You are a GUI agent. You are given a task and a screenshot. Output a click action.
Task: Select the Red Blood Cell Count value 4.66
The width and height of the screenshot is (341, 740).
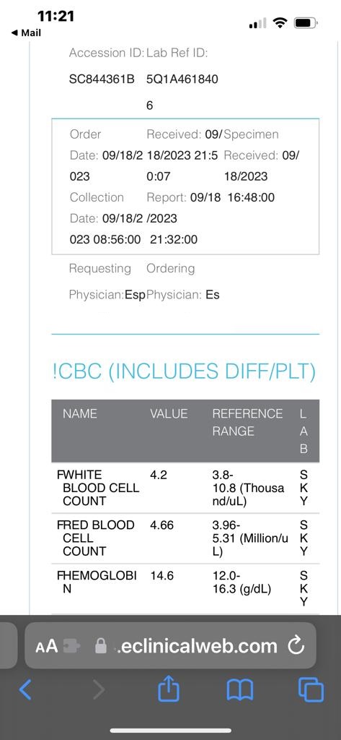[161, 525]
